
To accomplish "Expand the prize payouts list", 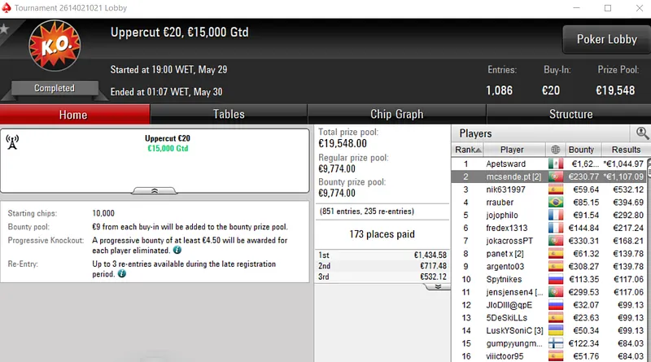I will tap(437, 286).
